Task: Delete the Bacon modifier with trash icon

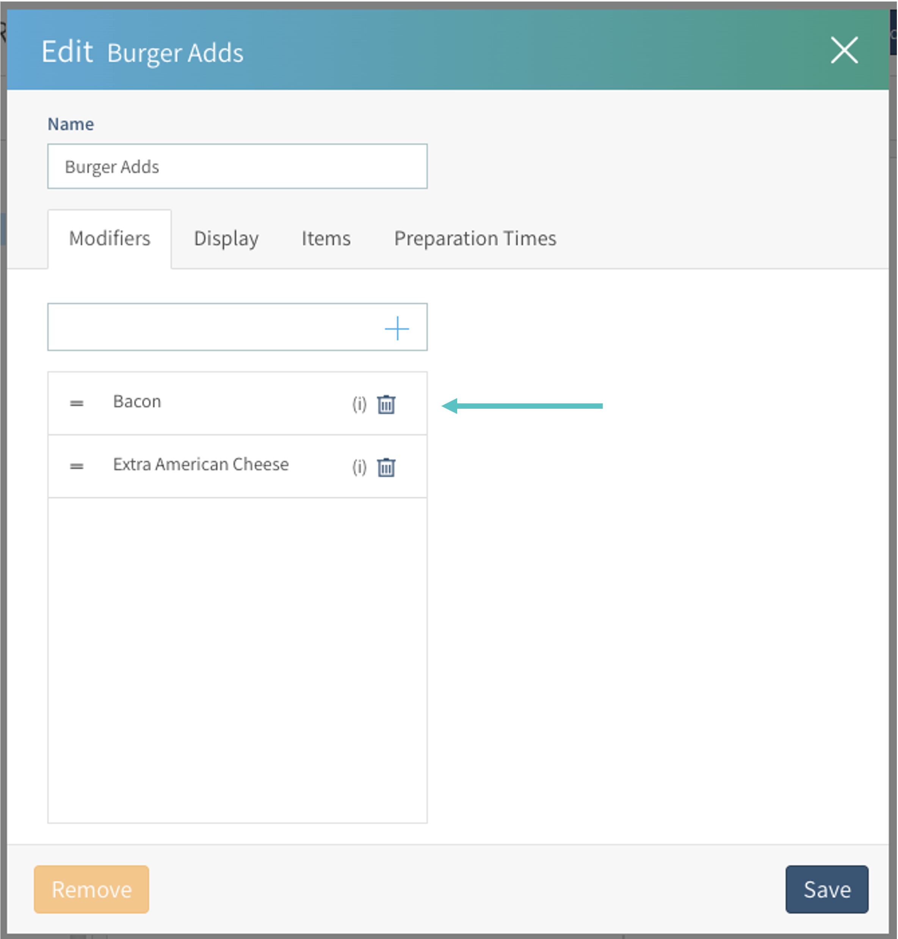Action: pos(386,405)
